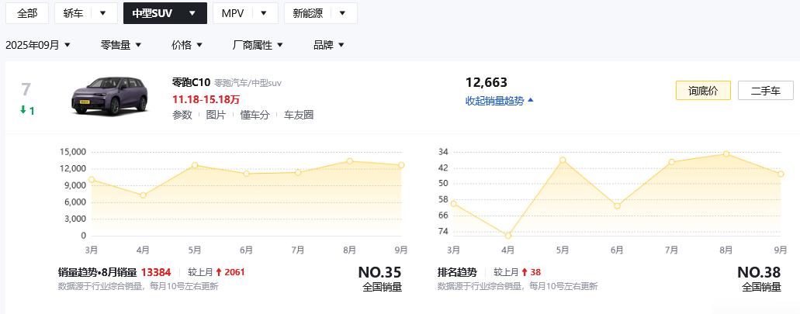The width and height of the screenshot is (800, 314).
Task: Open the 零售量 filter dropdown
Action: (121, 45)
